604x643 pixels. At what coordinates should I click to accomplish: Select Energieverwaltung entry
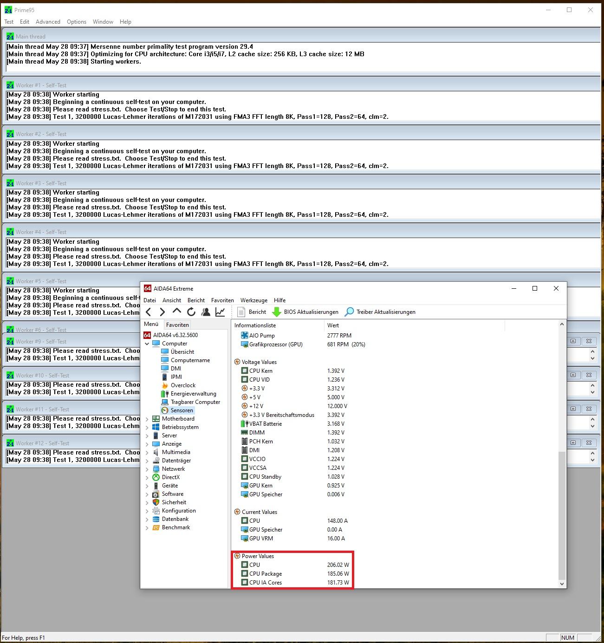188,394
